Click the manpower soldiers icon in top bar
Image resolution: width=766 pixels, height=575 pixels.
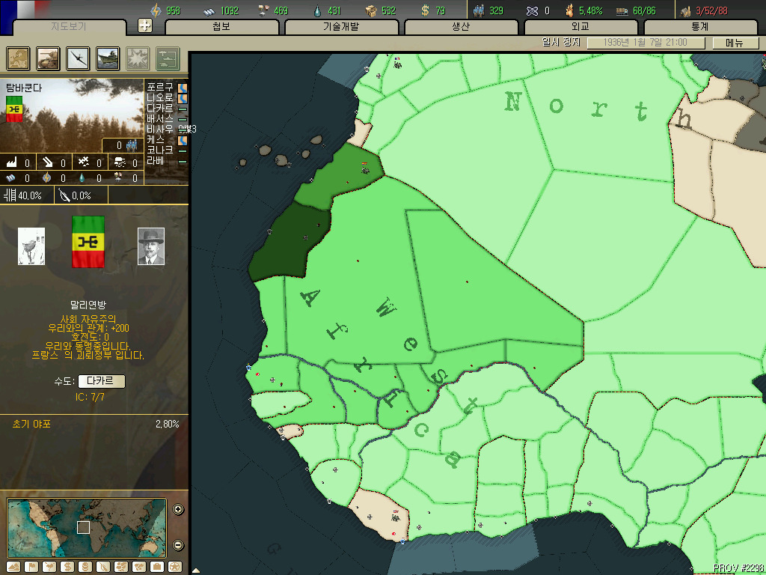point(479,10)
